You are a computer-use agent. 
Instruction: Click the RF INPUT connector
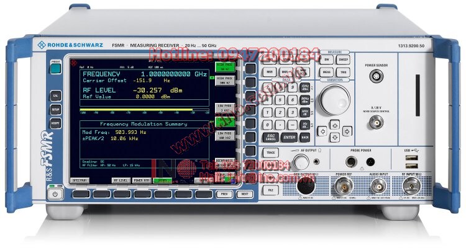pos(412,187)
